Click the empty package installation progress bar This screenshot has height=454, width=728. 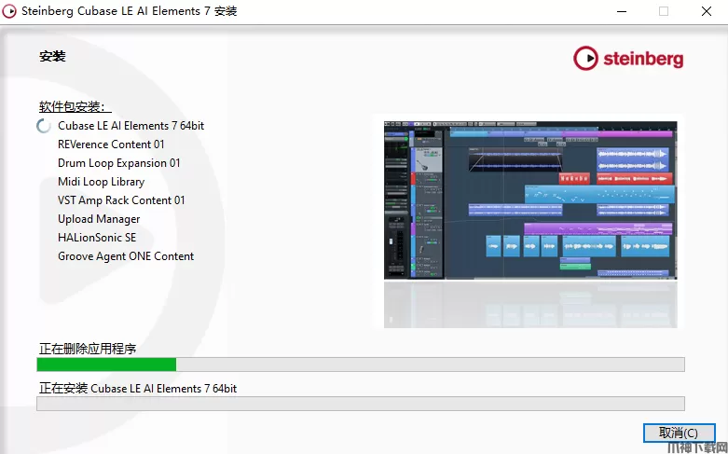361,404
